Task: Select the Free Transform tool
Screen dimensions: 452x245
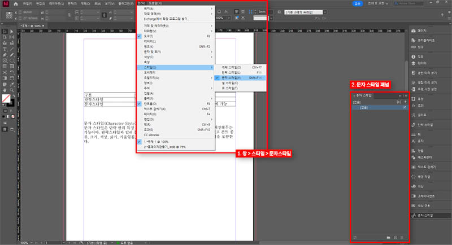Action: [x=12, y=73]
